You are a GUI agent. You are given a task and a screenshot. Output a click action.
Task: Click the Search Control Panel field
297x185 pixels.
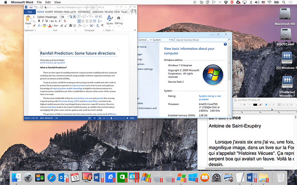click(203, 40)
